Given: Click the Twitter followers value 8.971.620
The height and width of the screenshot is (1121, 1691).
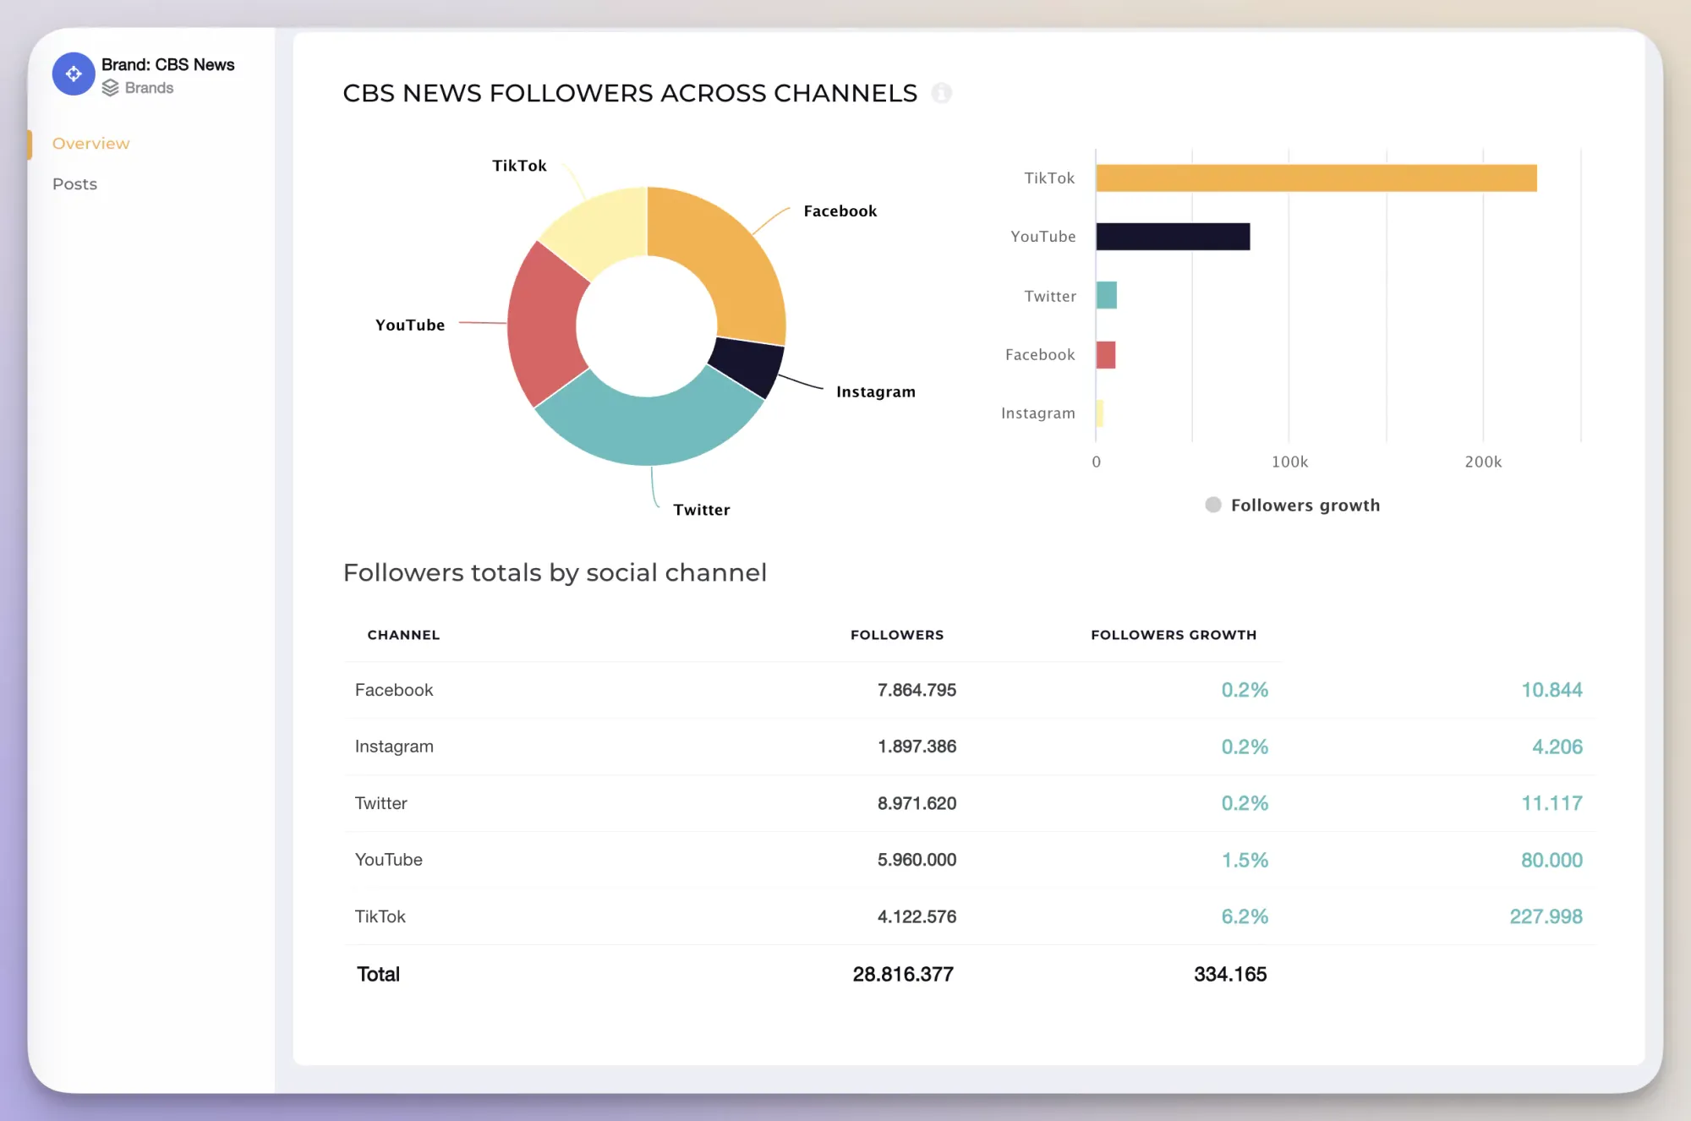Looking at the screenshot, I should (x=917, y=803).
